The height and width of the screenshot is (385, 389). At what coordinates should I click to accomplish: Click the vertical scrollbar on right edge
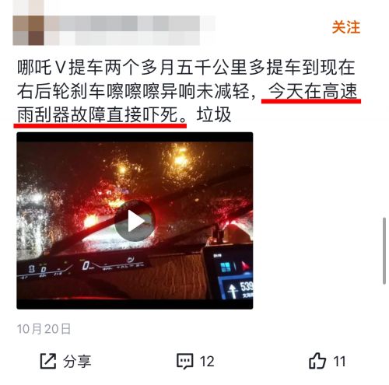pyautogui.click(x=384, y=251)
